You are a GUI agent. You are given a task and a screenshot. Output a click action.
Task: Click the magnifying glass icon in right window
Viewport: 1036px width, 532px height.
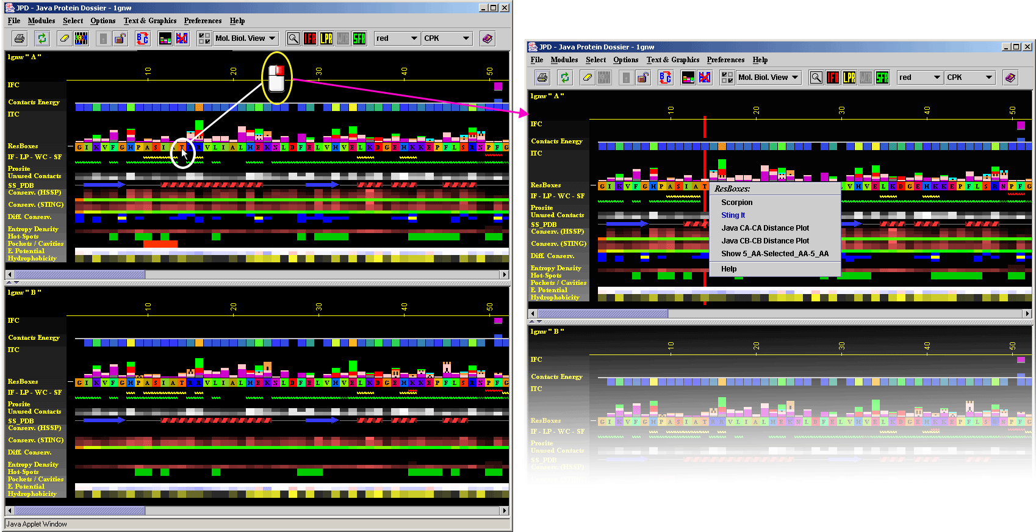pos(816,77)
